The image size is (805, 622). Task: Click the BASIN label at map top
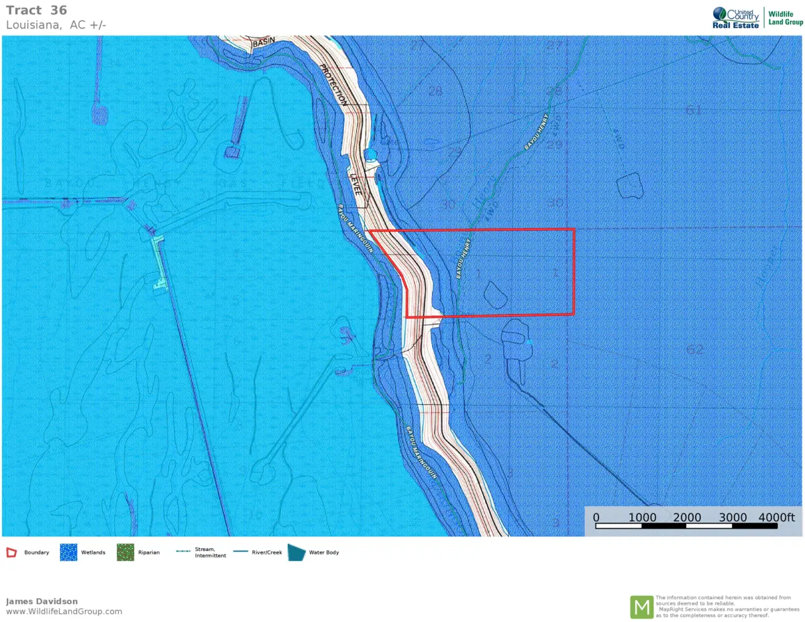(x=264, y=44)
